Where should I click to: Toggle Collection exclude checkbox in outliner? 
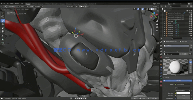[x=187, y=11]
